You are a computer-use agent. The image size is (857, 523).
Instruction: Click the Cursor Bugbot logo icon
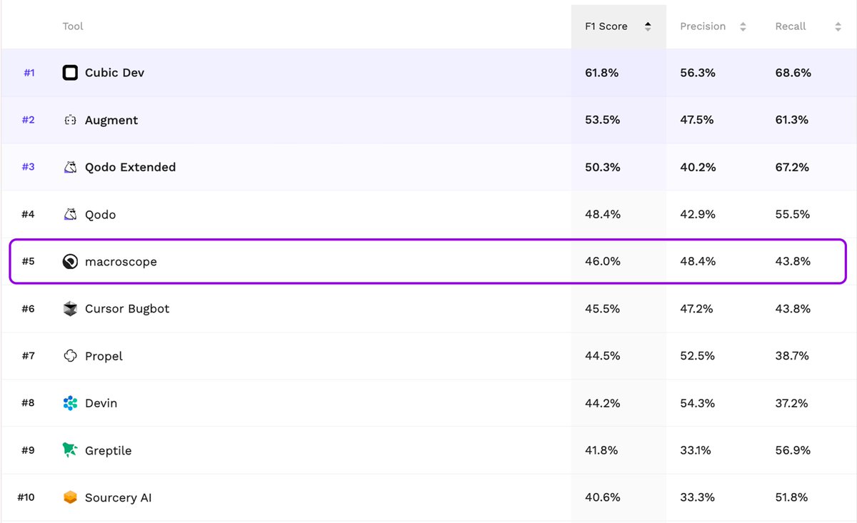[x=70, y=308]
